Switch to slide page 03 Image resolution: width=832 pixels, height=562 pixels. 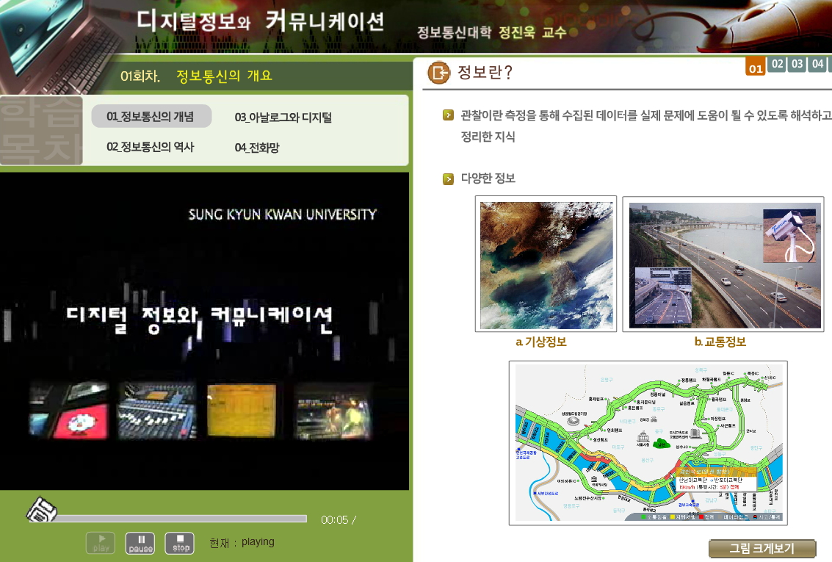(797, 65)
